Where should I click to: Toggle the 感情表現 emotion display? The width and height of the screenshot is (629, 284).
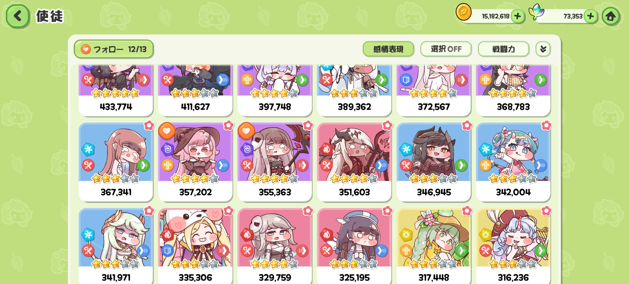(388, 49)
